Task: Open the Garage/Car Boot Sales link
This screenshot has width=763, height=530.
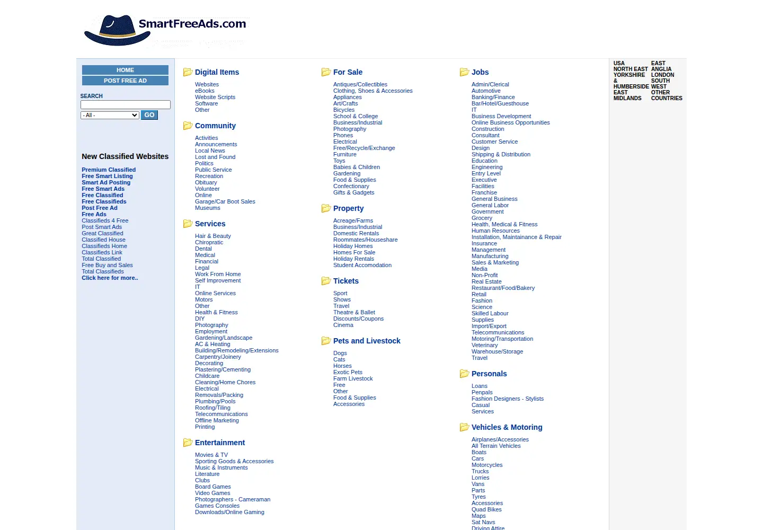Action: 225,201
